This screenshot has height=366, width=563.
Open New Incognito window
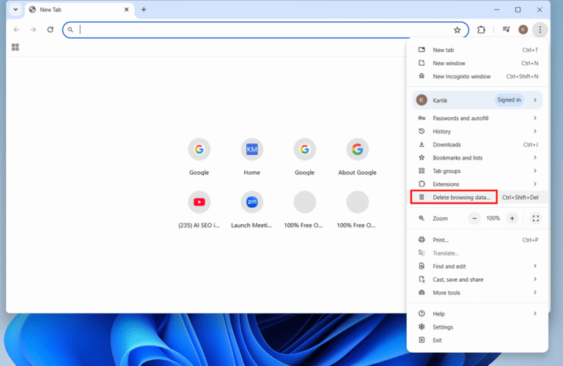tap(477, 76)
